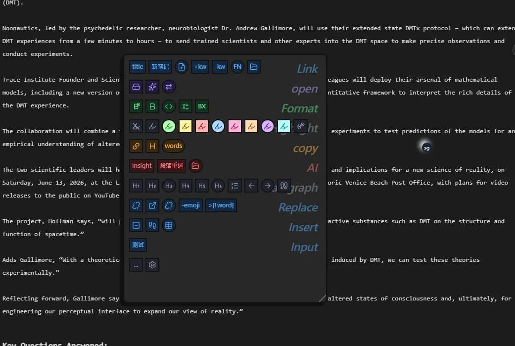
Task: Click the plain dark highlighter icon
Action: (x=152, y=126)
